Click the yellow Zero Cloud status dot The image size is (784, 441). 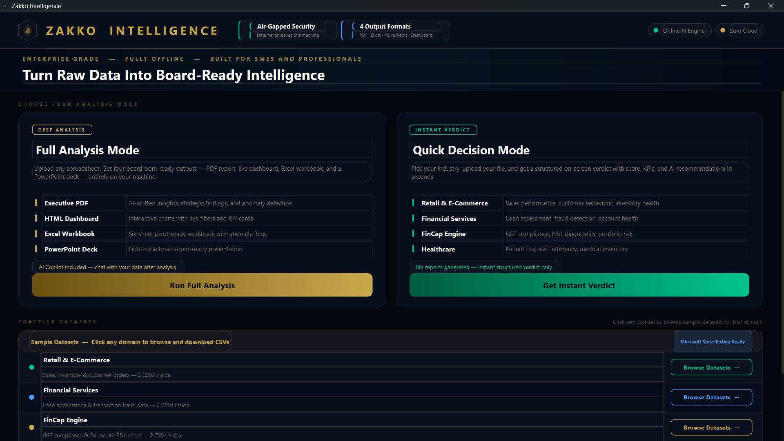(x=723, y=30)
